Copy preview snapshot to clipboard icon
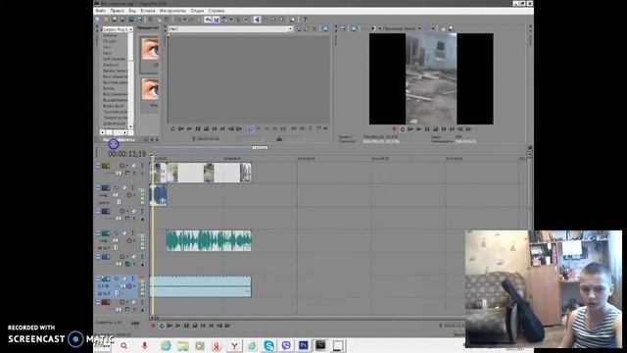The height and width of the screenshot is (353, 627). [x=443, y=28]
